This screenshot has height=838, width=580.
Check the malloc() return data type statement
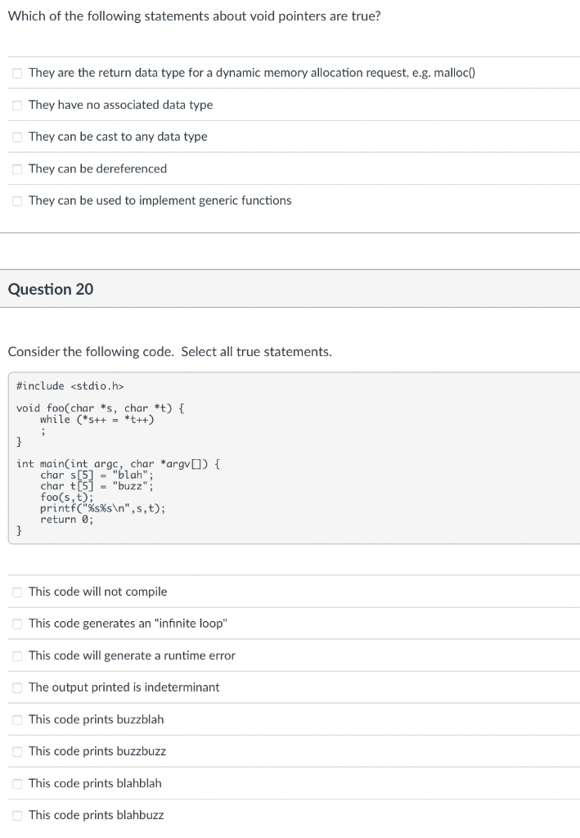click(16, 73)
